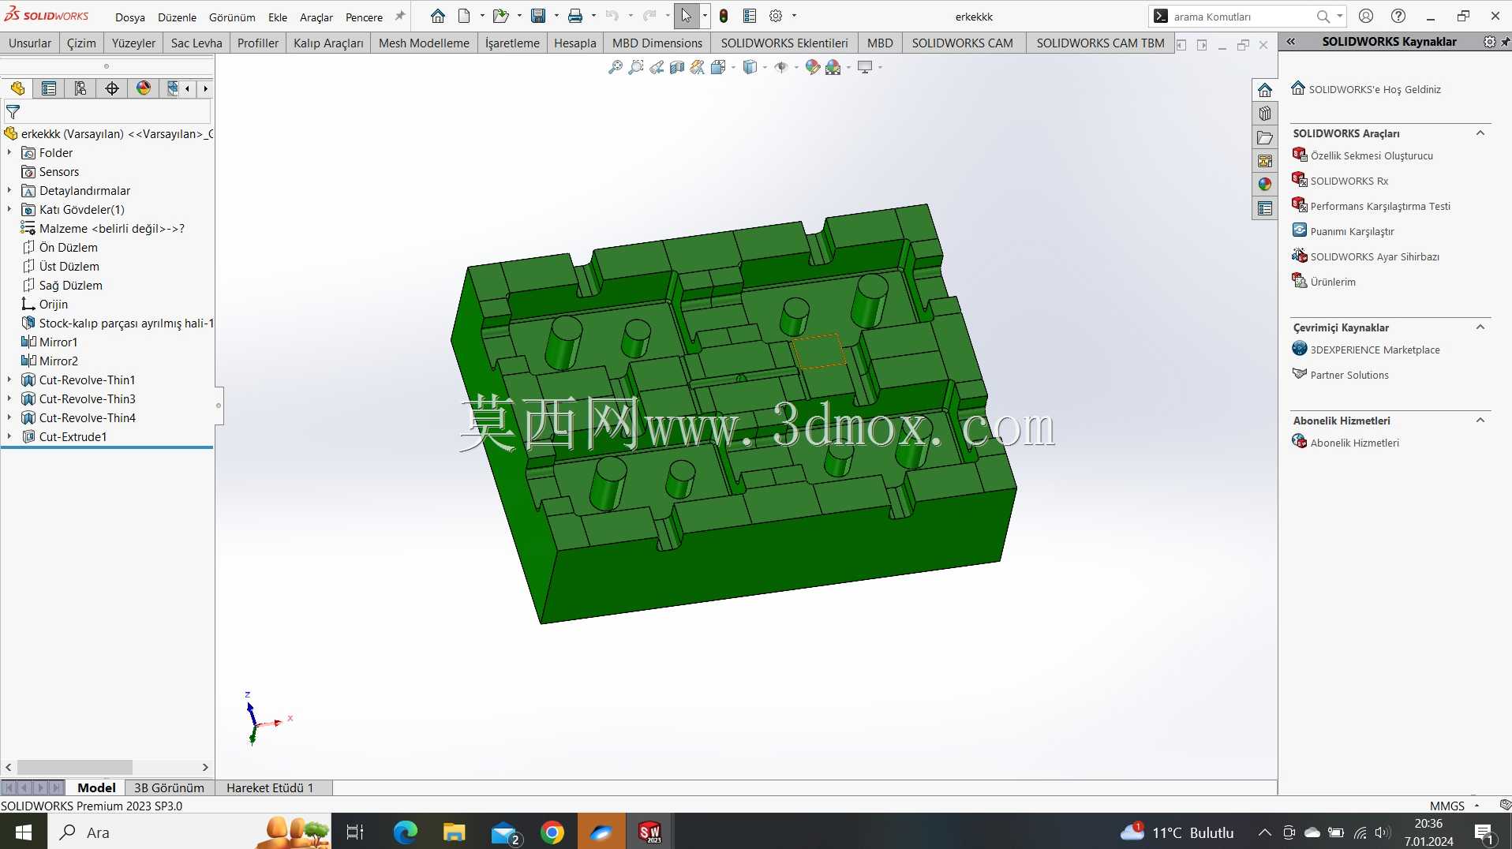Open a file using the Open folder icon
This screenshot has width=1512, height=849.
500,16
